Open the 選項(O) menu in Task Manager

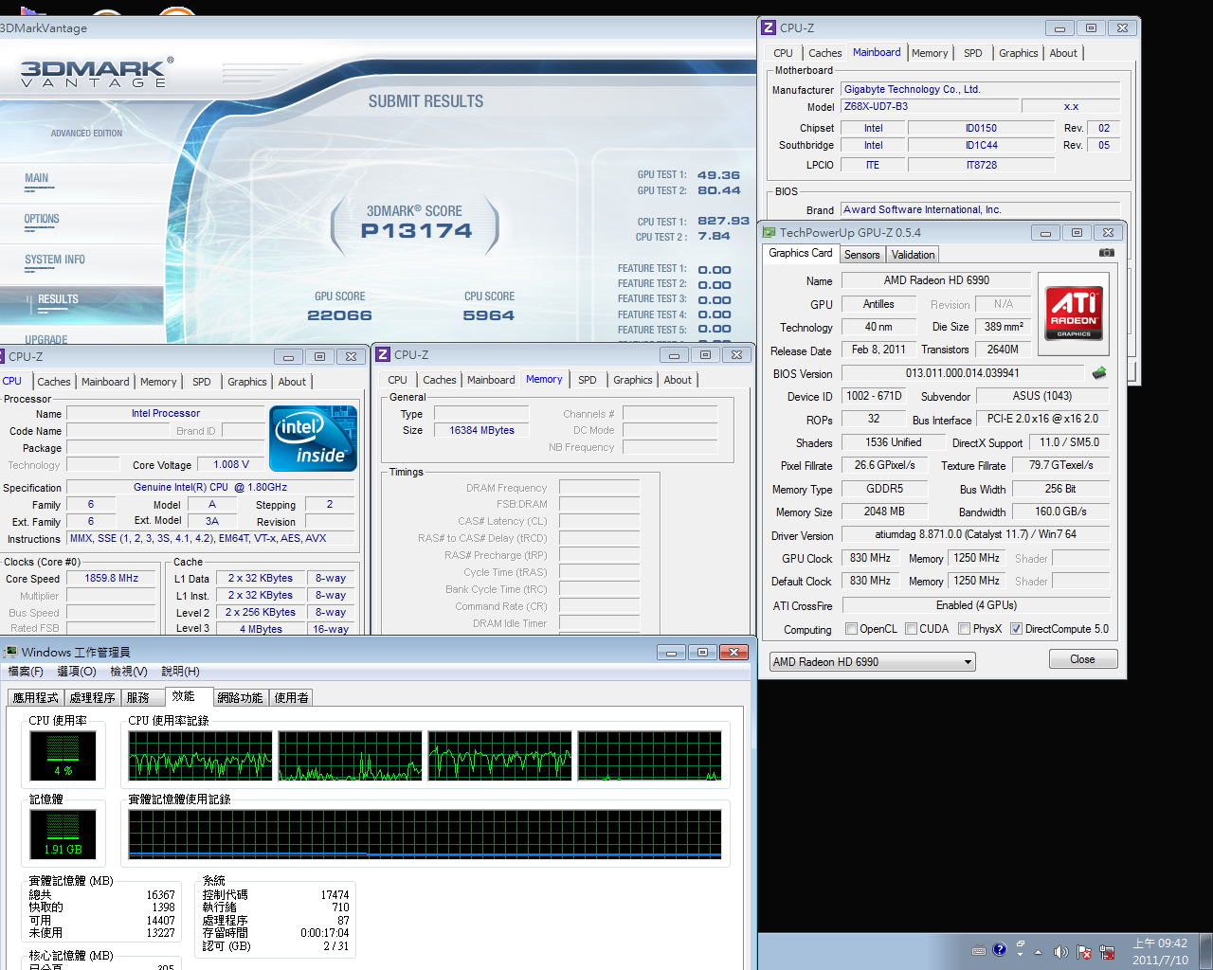(x=77, y=672)
